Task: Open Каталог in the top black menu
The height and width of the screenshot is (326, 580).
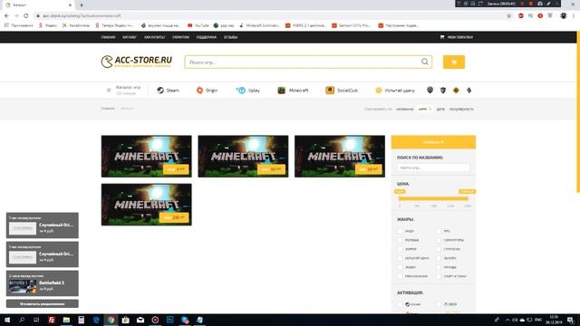Action: click(x=130, y=37)
